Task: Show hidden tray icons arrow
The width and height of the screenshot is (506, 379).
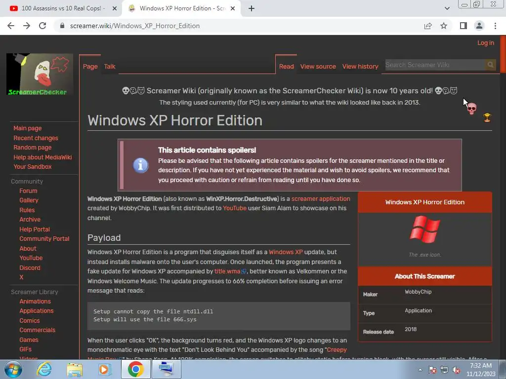Action: (420, 370)
